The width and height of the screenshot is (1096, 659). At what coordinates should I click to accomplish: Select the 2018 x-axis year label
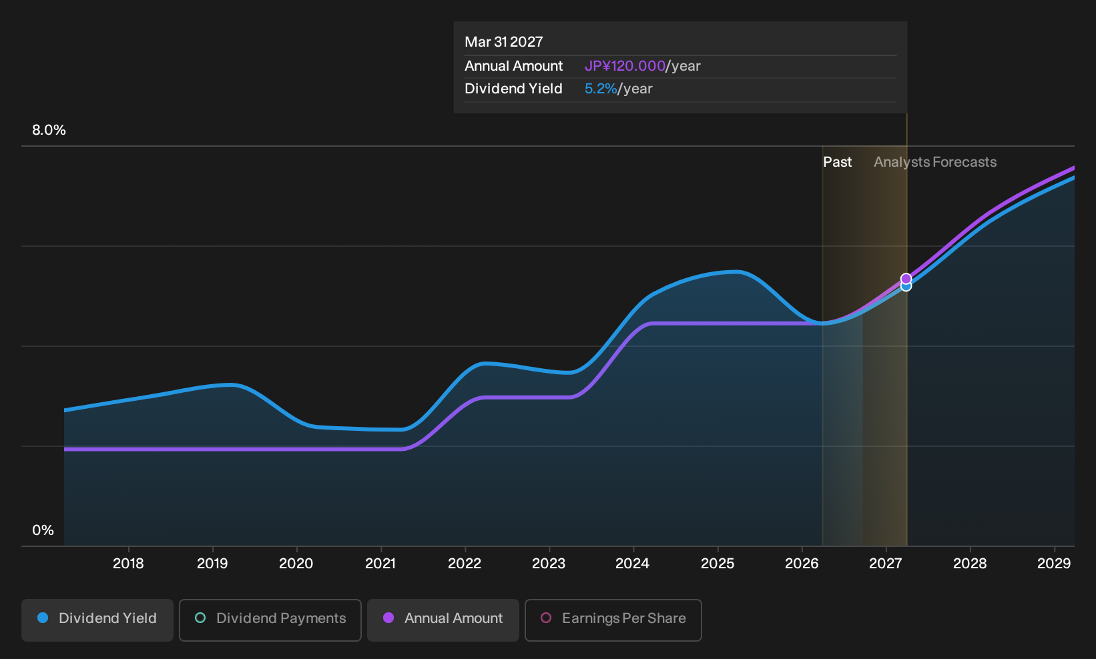tap(128, 564)
